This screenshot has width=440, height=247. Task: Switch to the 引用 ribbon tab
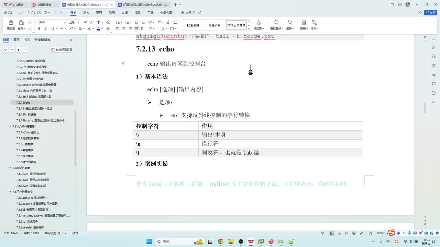tap(112, 13)
